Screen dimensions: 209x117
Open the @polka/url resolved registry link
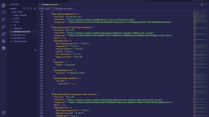coord(100,19)
